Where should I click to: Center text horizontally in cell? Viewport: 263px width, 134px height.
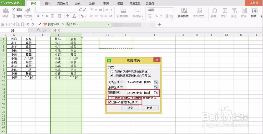(96, 16)
